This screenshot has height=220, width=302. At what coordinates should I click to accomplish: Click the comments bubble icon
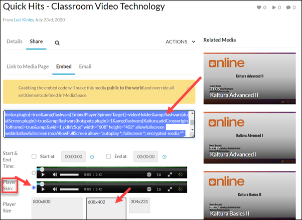pyautogui.click(x=288, y=7)
